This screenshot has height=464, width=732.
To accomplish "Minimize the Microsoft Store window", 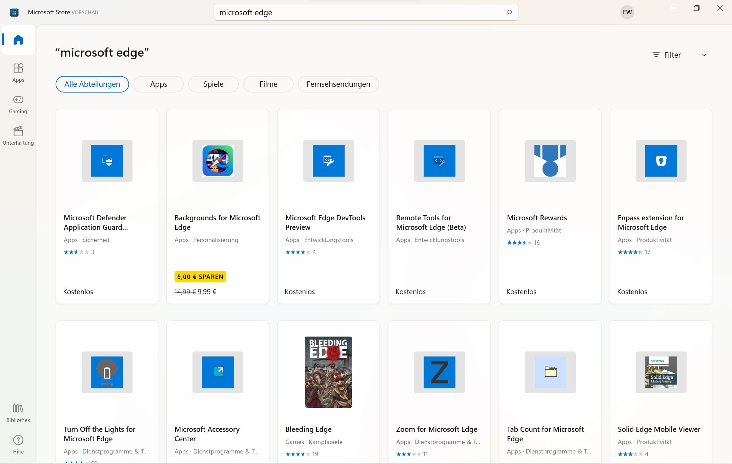I will (673, 8).
